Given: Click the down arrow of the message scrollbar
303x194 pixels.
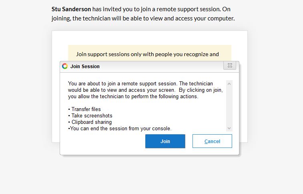Looking at the screenshot, I should tap(229, 128).
